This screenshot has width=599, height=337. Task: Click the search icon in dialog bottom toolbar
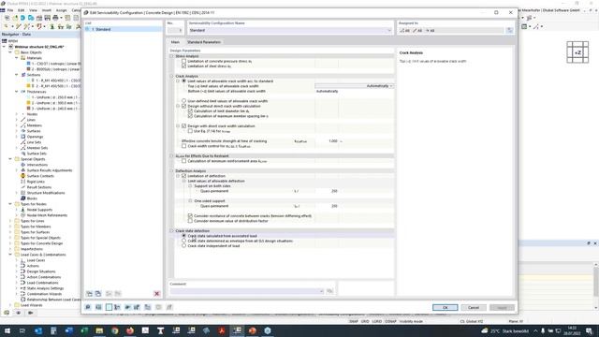(x=88, y=307)
